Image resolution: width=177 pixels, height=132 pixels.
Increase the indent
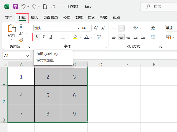point(143,37)
